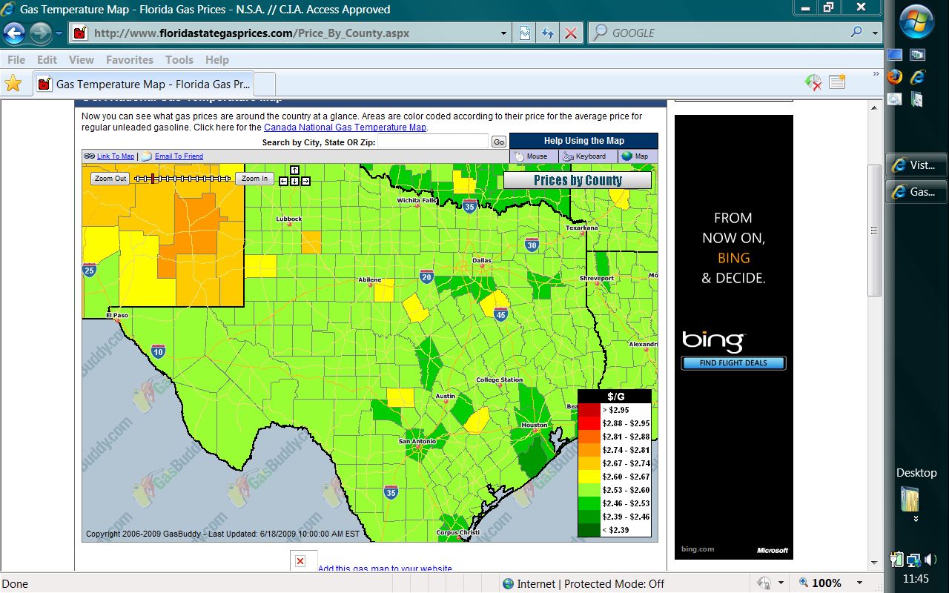Click the Bing FIND FLIGHT DEALS button

(x=733, y=363)
